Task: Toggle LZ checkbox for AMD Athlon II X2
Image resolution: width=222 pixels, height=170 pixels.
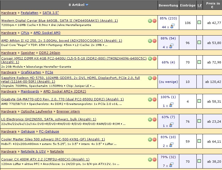Action: (x=199, y=42)
